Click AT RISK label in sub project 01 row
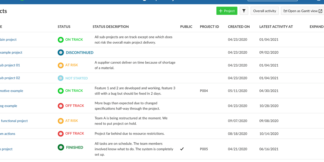Image resolution: width=324 pixels, height=162 pixels. point(72,65)
